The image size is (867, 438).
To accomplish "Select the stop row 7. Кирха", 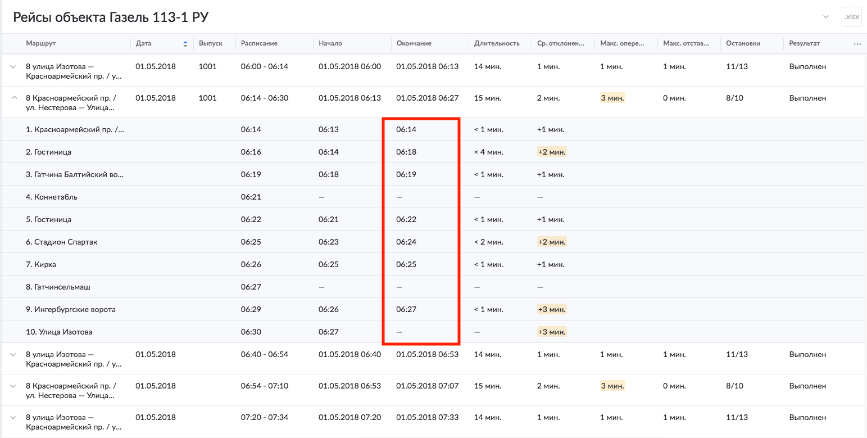I will (x=41, y=264).
